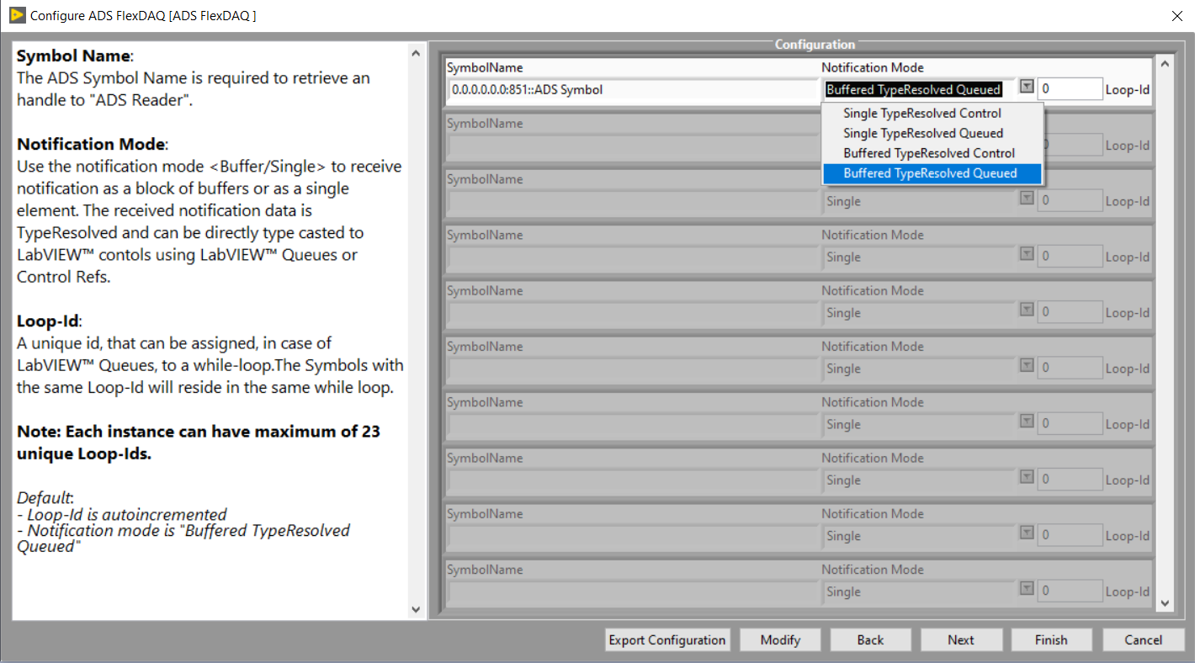The height and width of the screenshot is (663, 1195).
Task: Click the SymbolName field containing 0.0.0.0.0.0:851::ADS Symbol
Action: click(632, 89)
